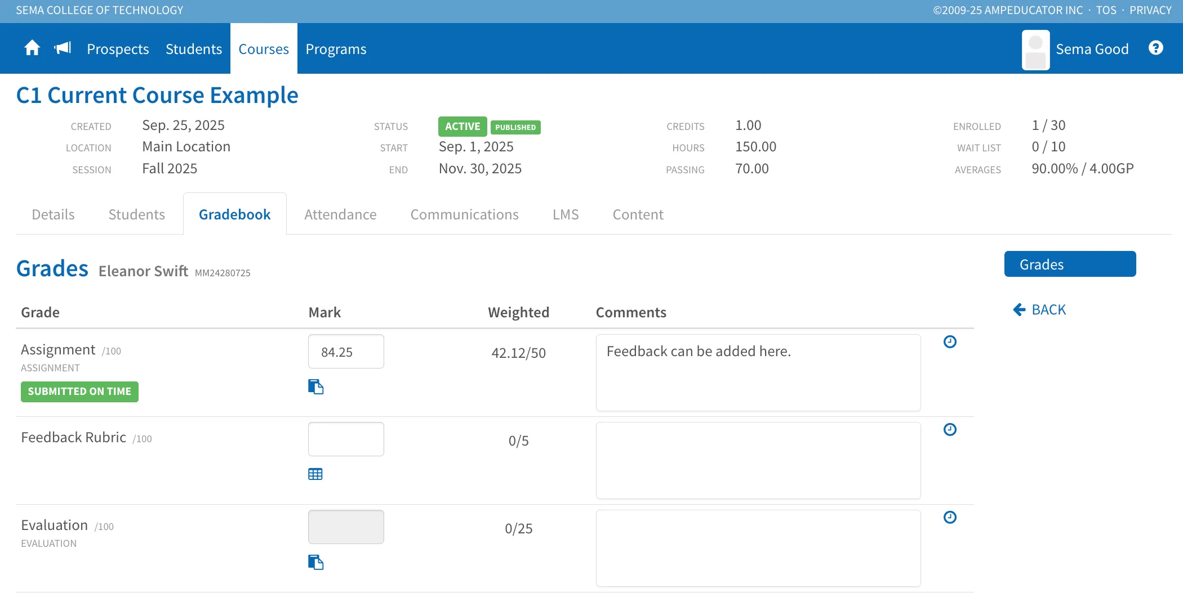Open the Content tab
The height and width of the screenshot is (593, 1183).
(638, 214)
